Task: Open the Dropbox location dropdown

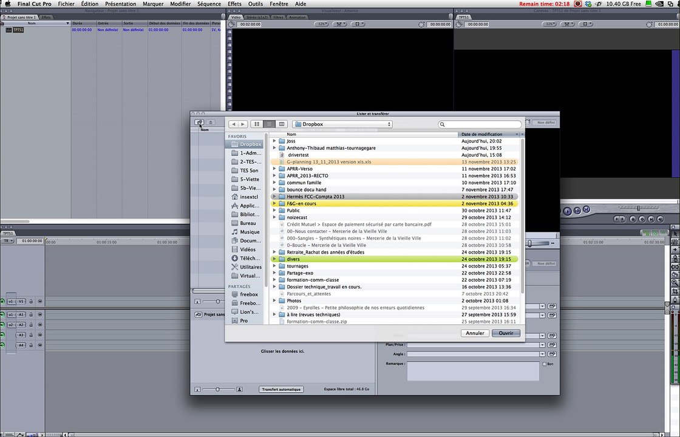Action: 342,124
